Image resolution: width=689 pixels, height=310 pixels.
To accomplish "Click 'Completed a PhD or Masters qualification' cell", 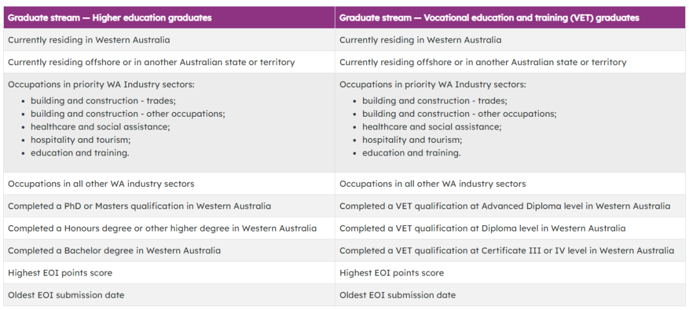I will pos(139,206).
